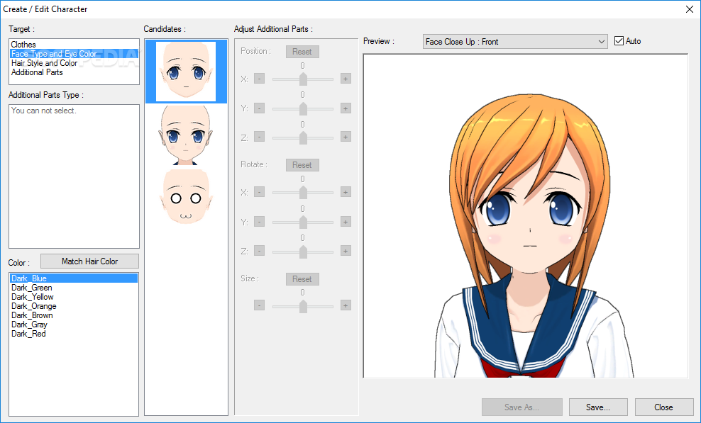
Task: Click the Position Z slider
Action: tap(303, 137)
